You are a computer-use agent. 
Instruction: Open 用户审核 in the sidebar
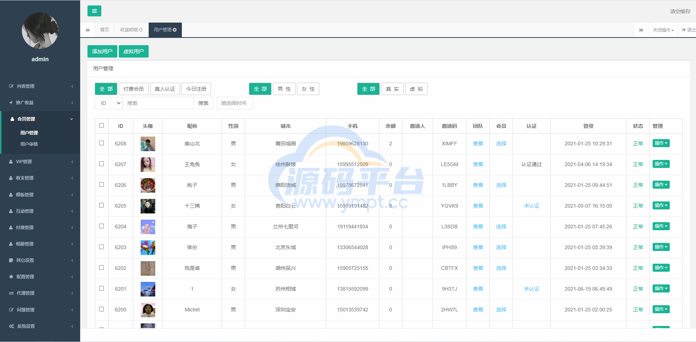[29, 144]
